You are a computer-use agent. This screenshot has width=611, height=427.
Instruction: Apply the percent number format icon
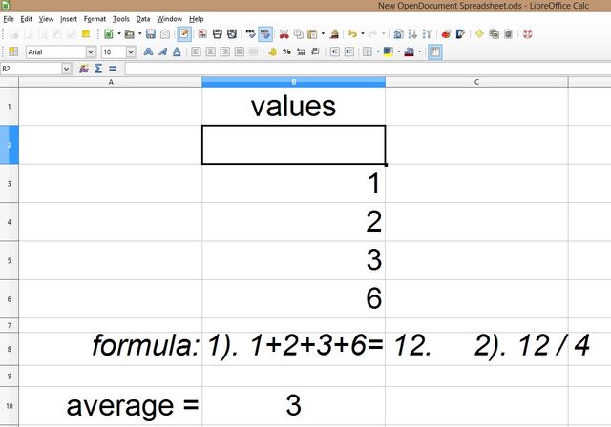tap(286, 51)
